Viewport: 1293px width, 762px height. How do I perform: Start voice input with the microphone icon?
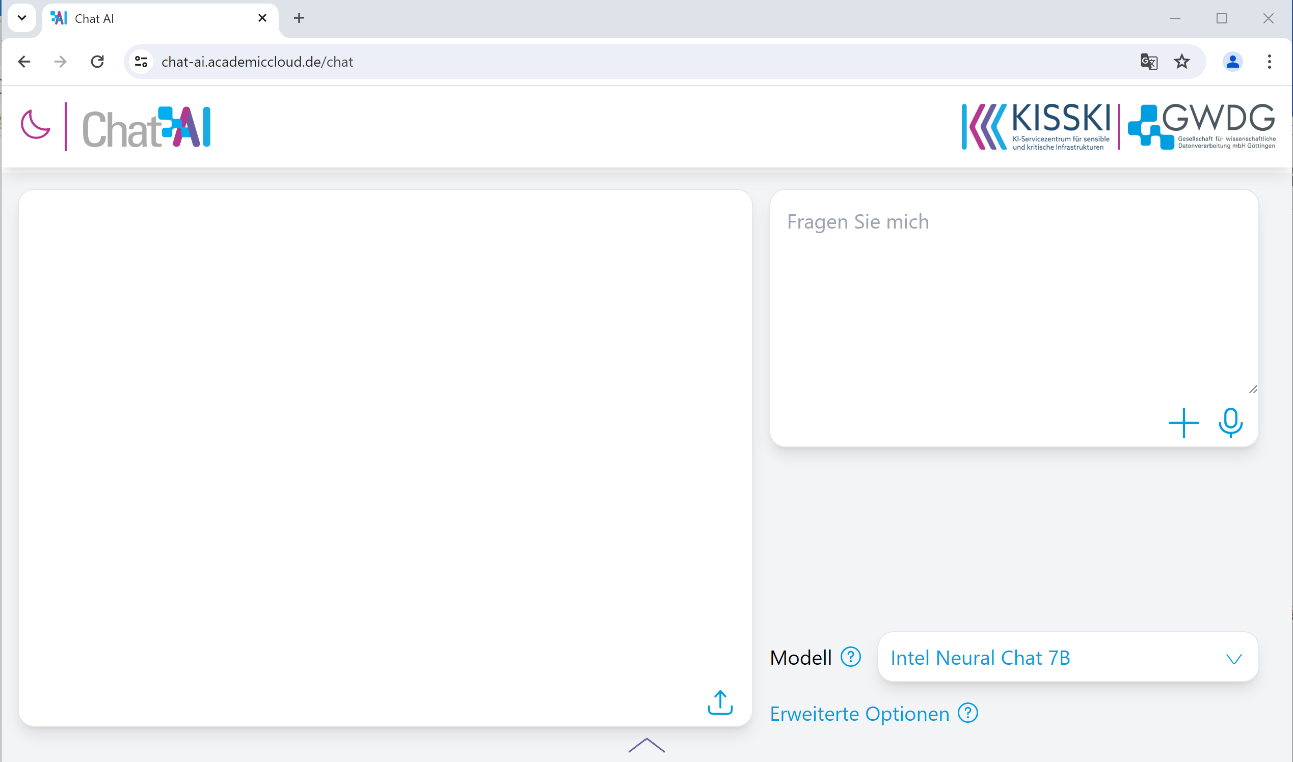[1230, 423]
